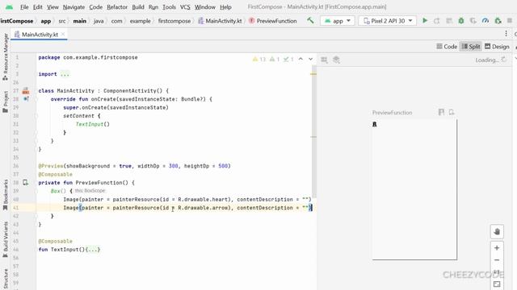This screenshot has height=290, width=517.
Task: Open the Bookmarks tool window
Action: click(6, 195)
